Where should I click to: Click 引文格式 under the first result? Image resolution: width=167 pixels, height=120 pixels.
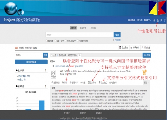click(x=103, y=83)
